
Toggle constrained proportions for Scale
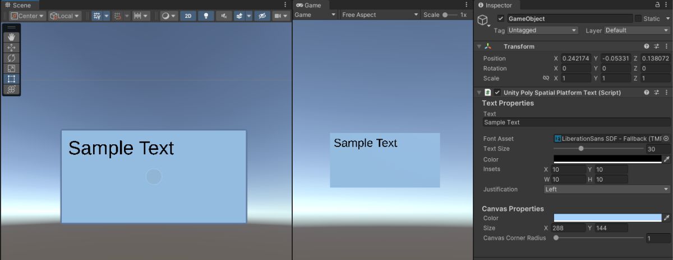point(546,78)
